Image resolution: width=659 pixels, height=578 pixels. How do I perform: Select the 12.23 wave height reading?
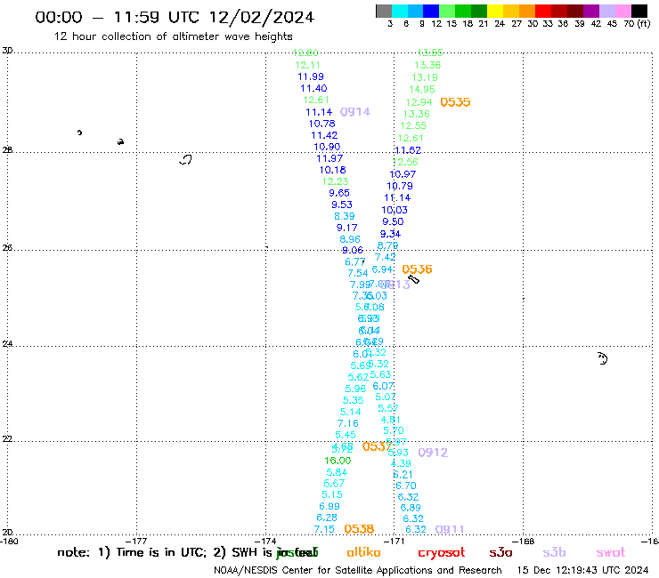335,181
